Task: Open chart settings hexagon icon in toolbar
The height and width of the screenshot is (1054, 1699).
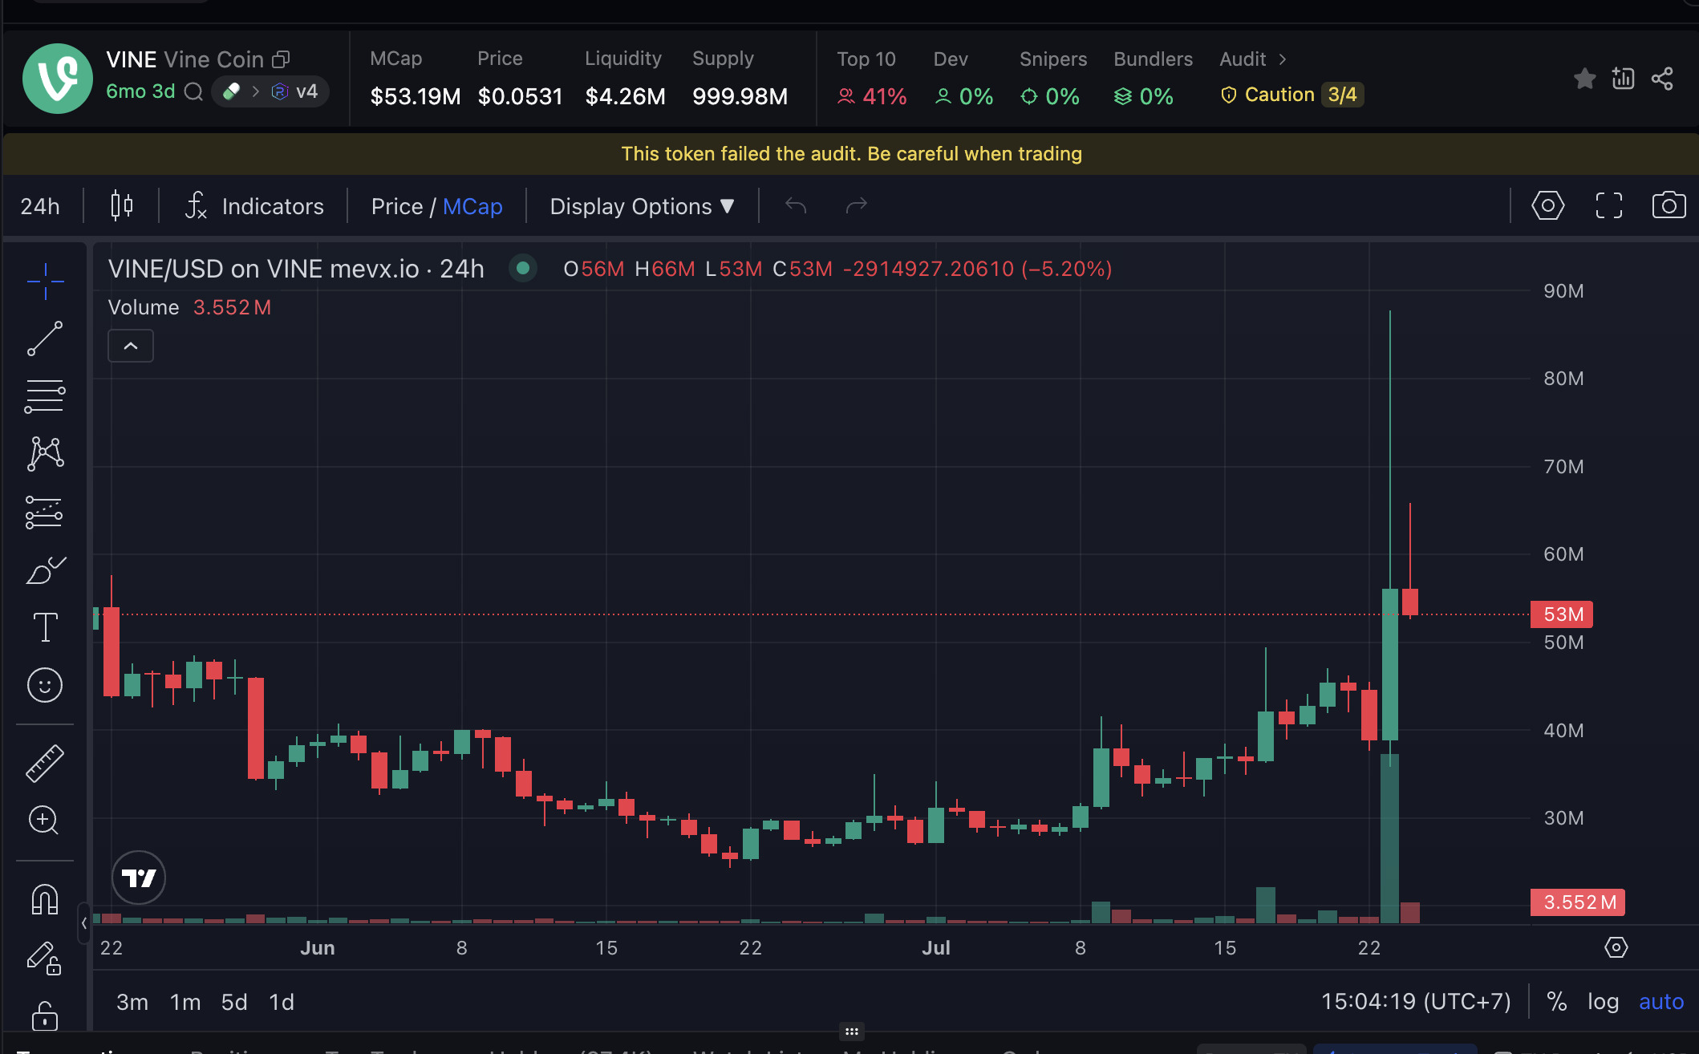Action: 1547,205
